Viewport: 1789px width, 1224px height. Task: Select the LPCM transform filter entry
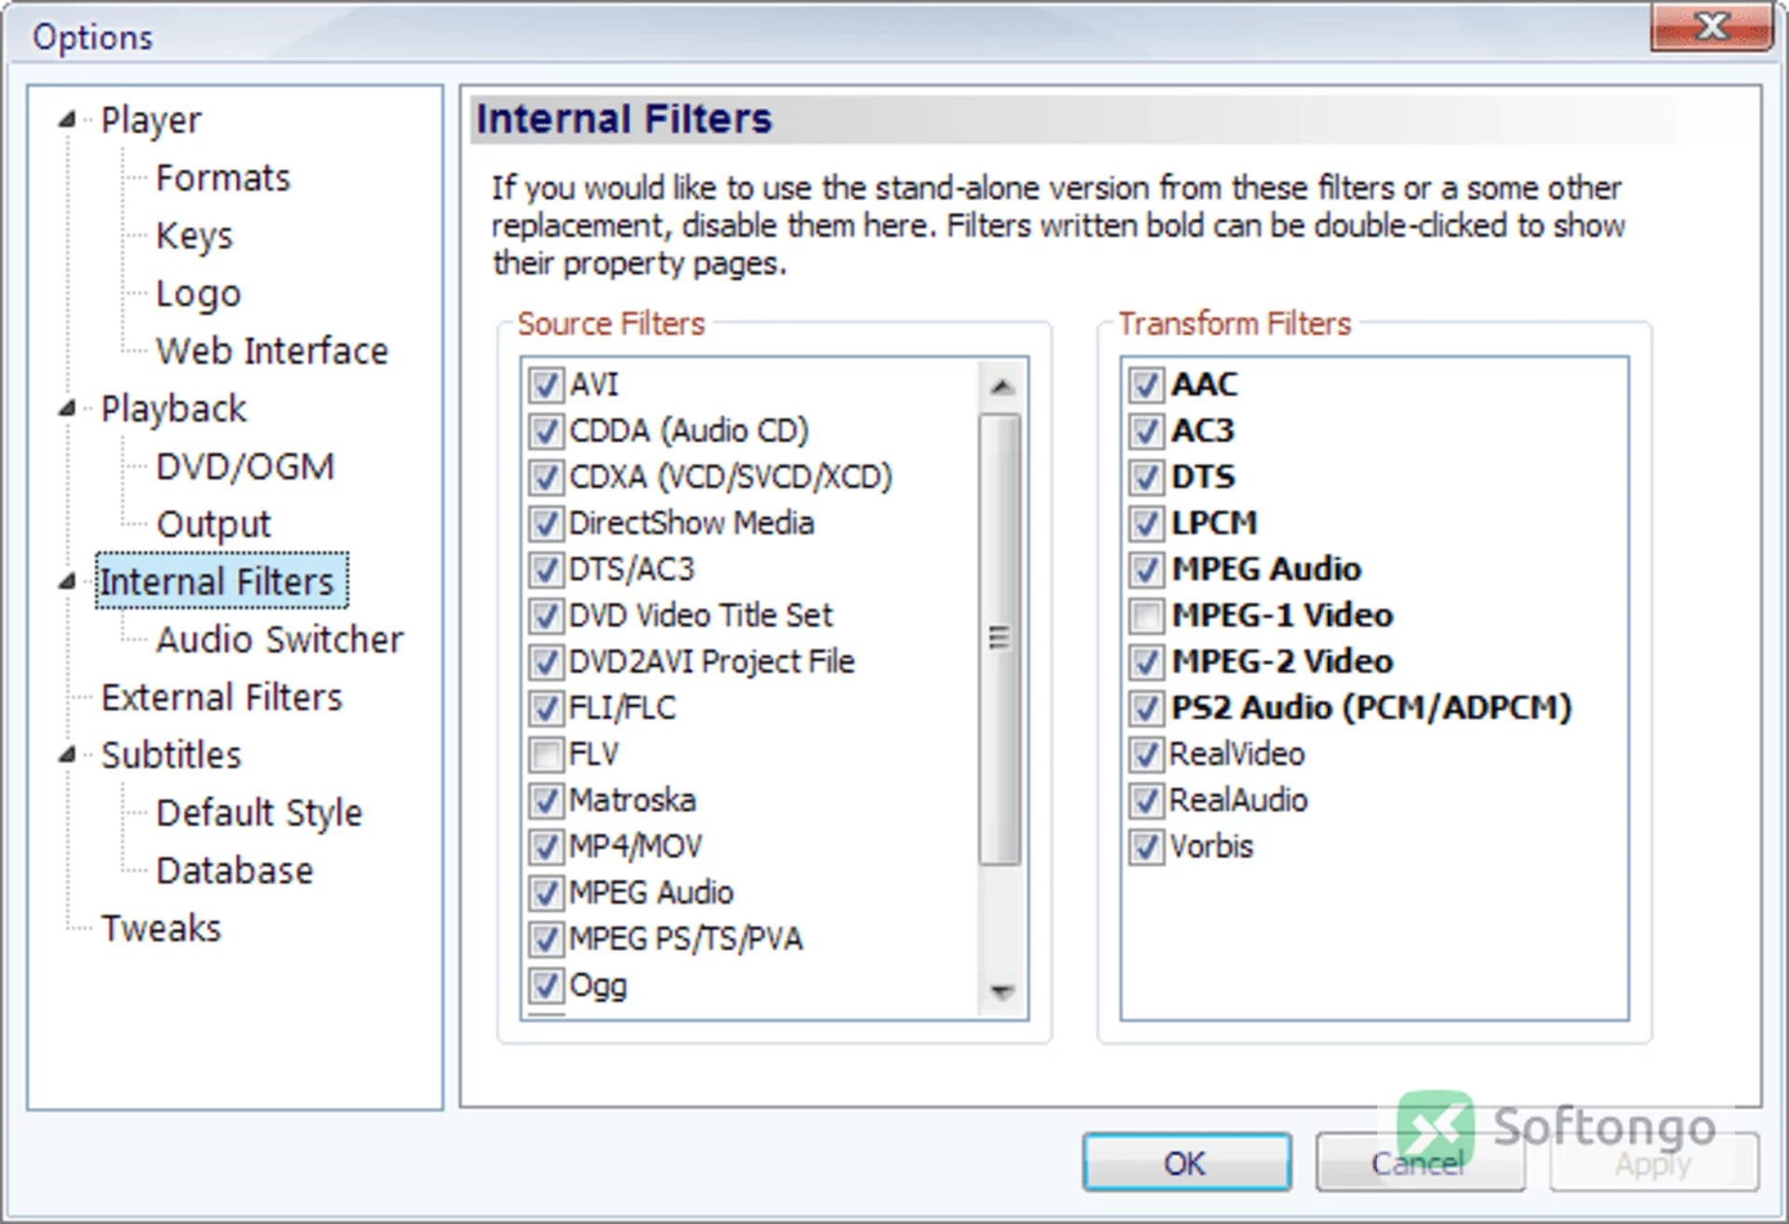point(1213,524)
